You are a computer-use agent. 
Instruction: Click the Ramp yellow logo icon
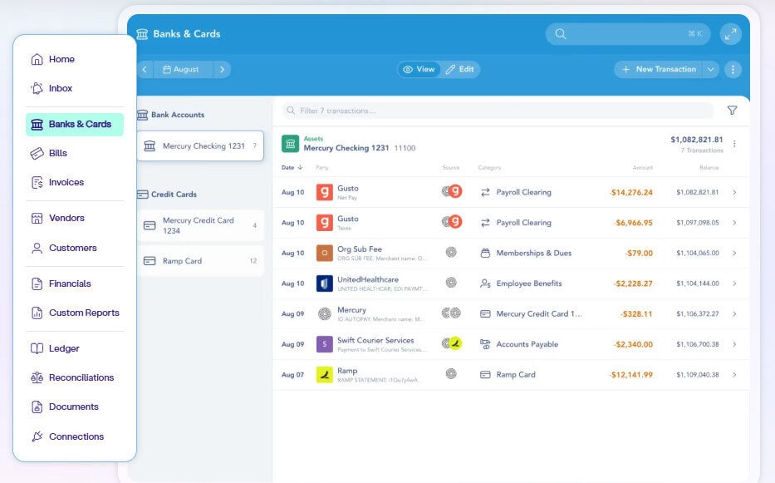click(x=324, y=374)
